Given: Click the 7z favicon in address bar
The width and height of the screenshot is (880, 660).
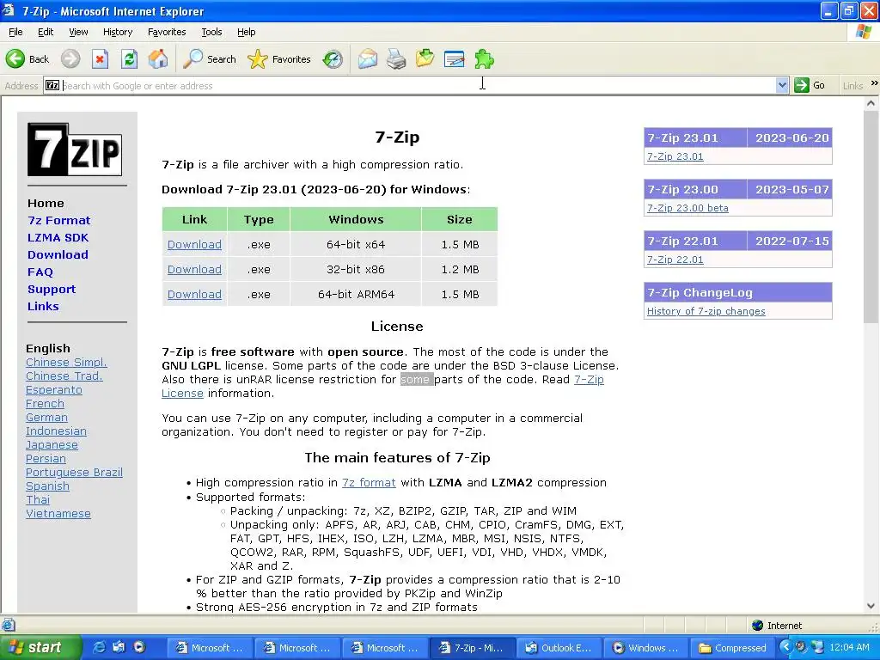Looking at the screenshot, I should (52, 85).
